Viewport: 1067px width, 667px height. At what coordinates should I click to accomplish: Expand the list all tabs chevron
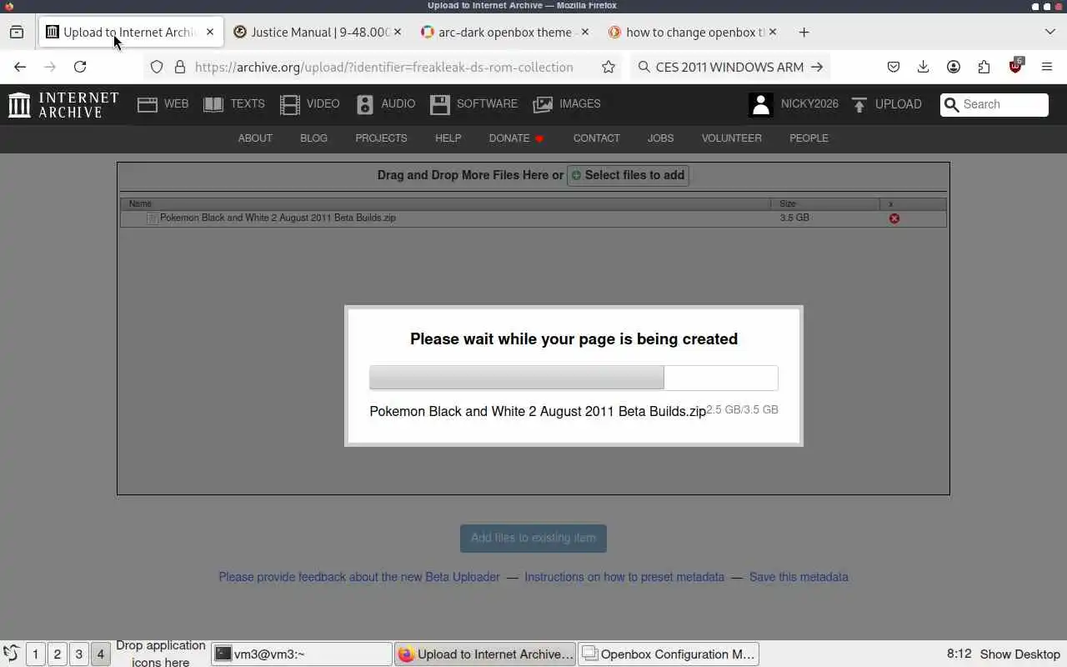tap(1049, 33)
